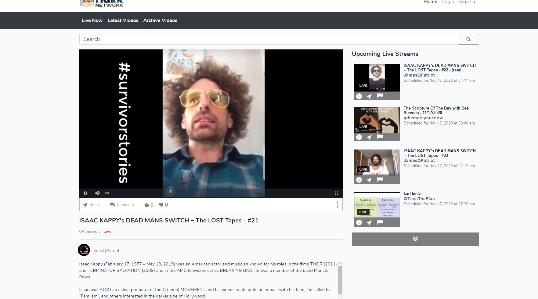Image resolution: width=538 pixels, height=299 pixels.
Task: Share the current video
Action: click(91, 205)
